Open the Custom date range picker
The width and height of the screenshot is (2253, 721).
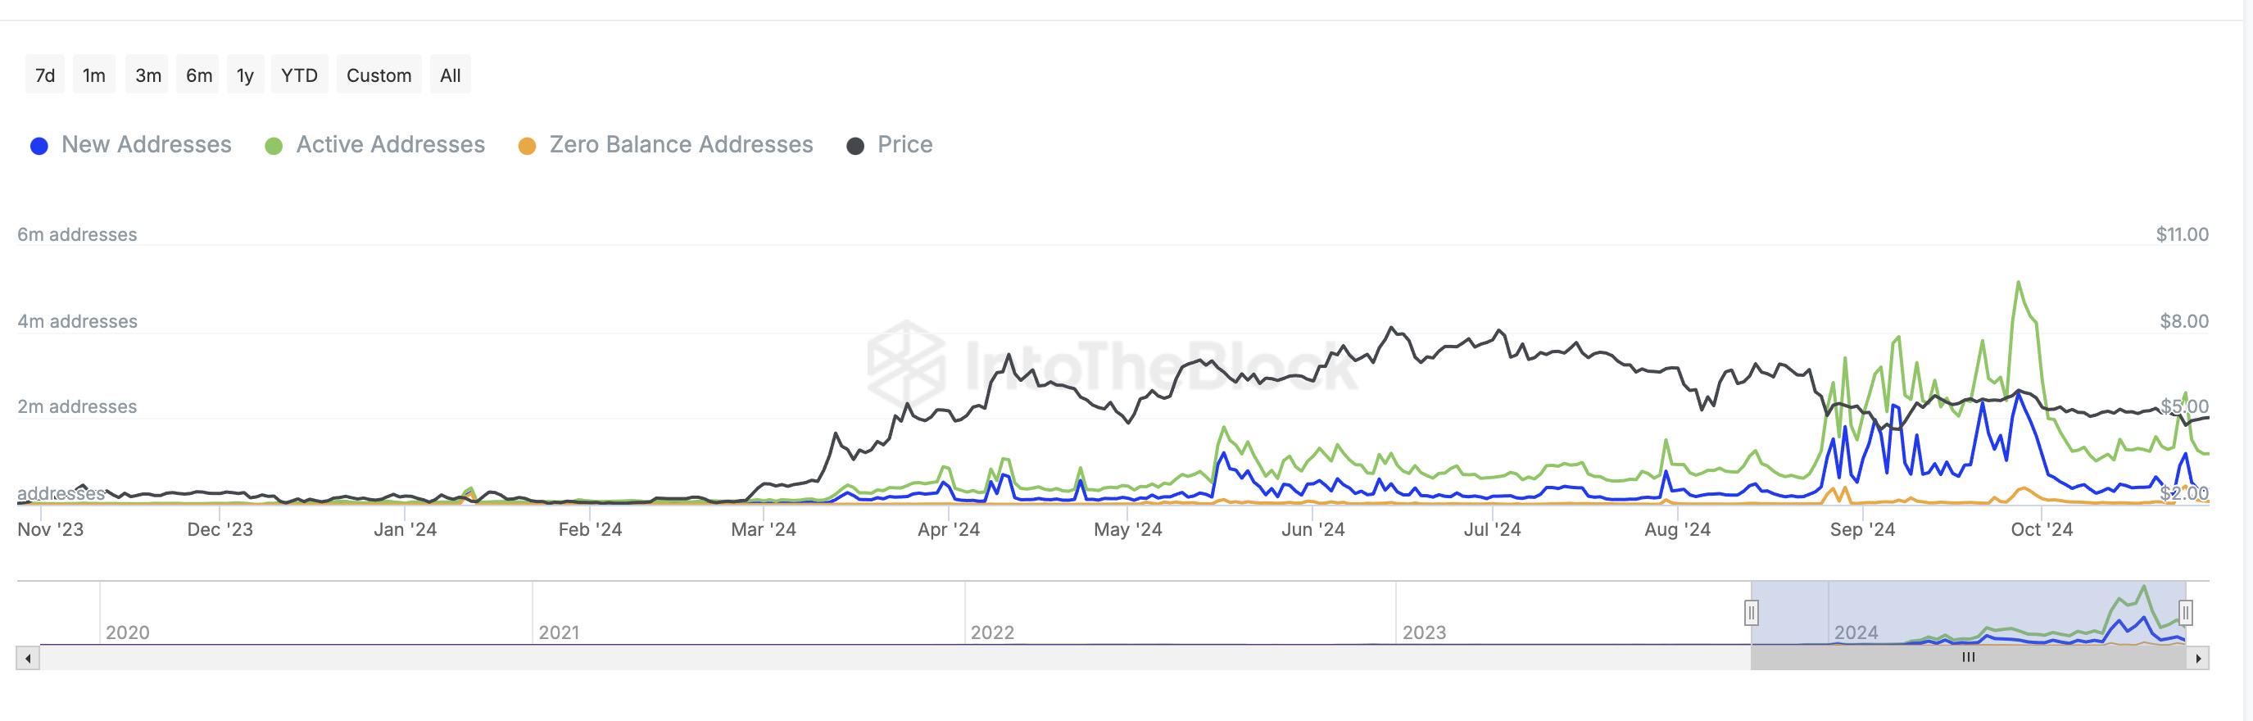[x=379, y=75]
